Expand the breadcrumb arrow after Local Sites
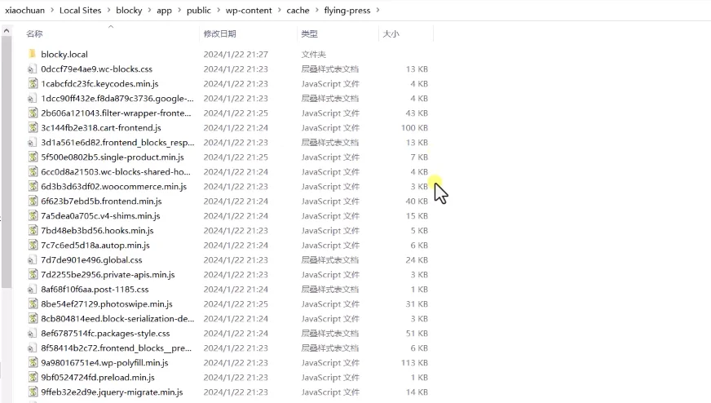This screenshot has height=403, width=711. (x=108, y=11)
